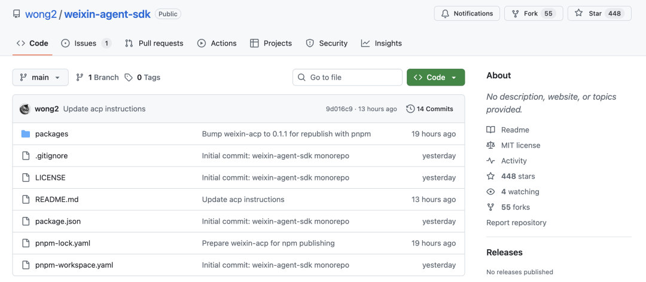Open 'Update acp instructions' message in commit header
The width and height of the screenshot is (646, 282).
tap(104, 109)
